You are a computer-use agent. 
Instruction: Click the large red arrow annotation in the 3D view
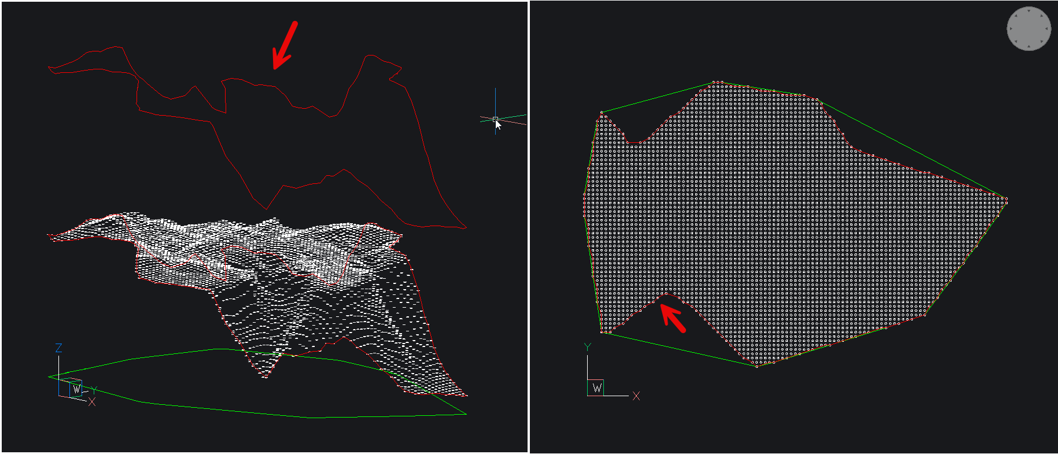click(285, 45)
